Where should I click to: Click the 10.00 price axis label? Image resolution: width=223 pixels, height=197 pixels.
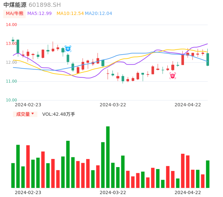(x=11, y=100)
